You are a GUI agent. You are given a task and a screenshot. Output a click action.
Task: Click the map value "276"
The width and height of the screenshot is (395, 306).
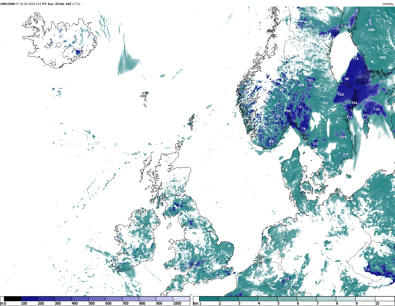click(300, 277)
